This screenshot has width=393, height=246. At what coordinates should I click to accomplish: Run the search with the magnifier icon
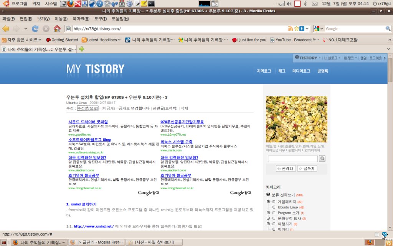(388, 28)
